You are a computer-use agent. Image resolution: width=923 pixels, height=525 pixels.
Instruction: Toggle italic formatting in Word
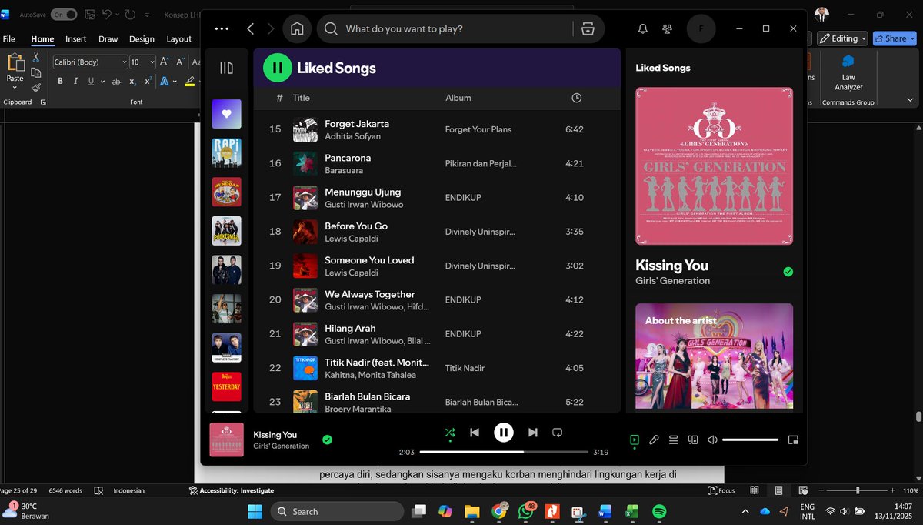pos(75,82)
